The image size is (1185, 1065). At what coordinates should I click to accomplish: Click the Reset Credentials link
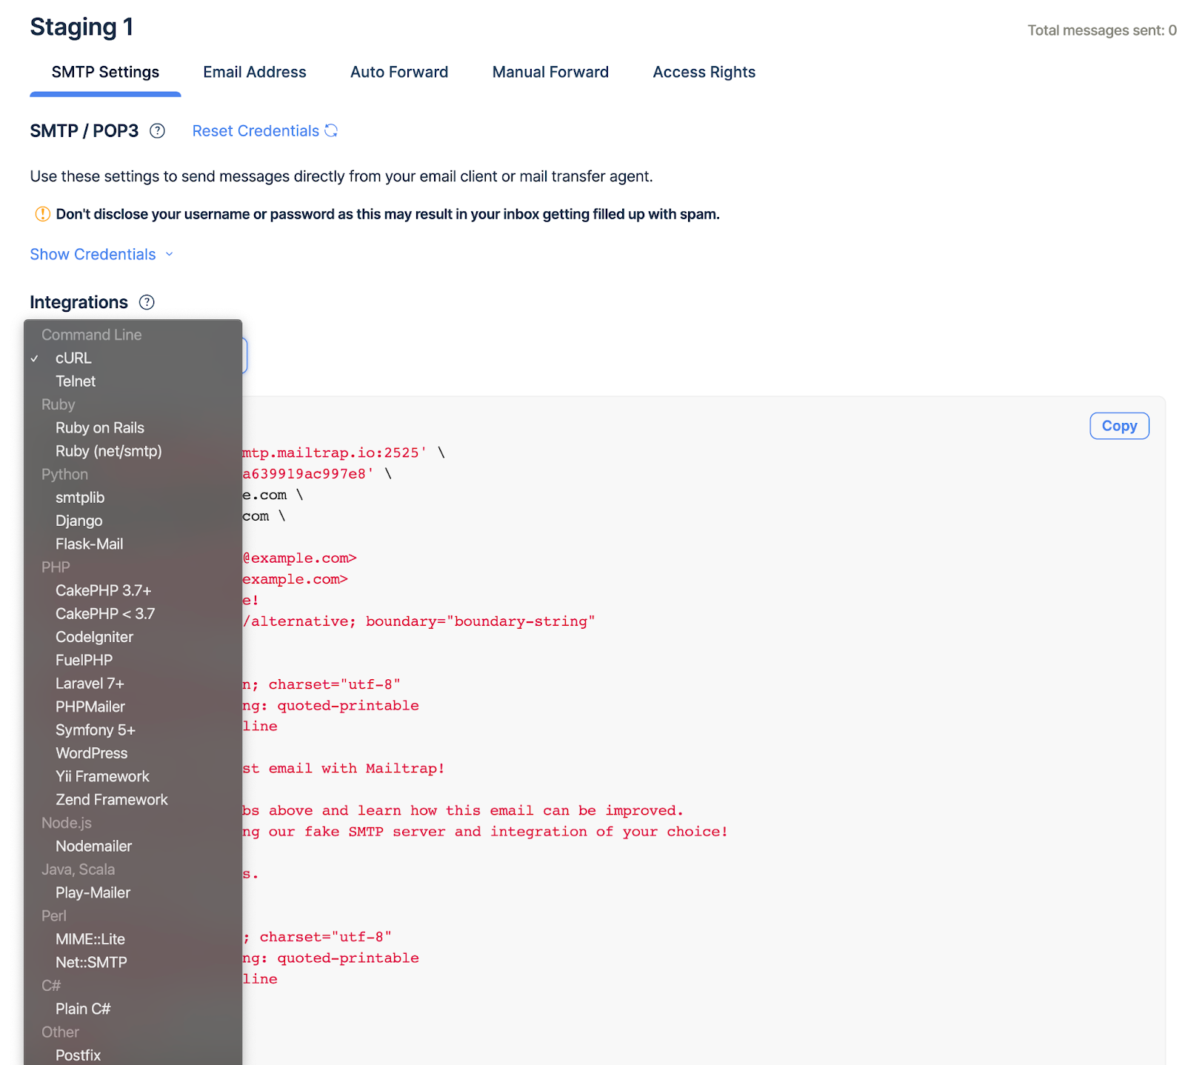256,131
